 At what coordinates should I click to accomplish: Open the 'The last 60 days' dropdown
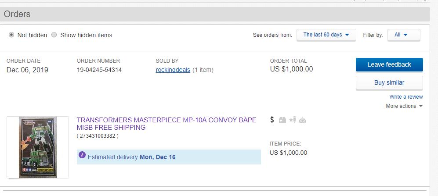[326, 35]
